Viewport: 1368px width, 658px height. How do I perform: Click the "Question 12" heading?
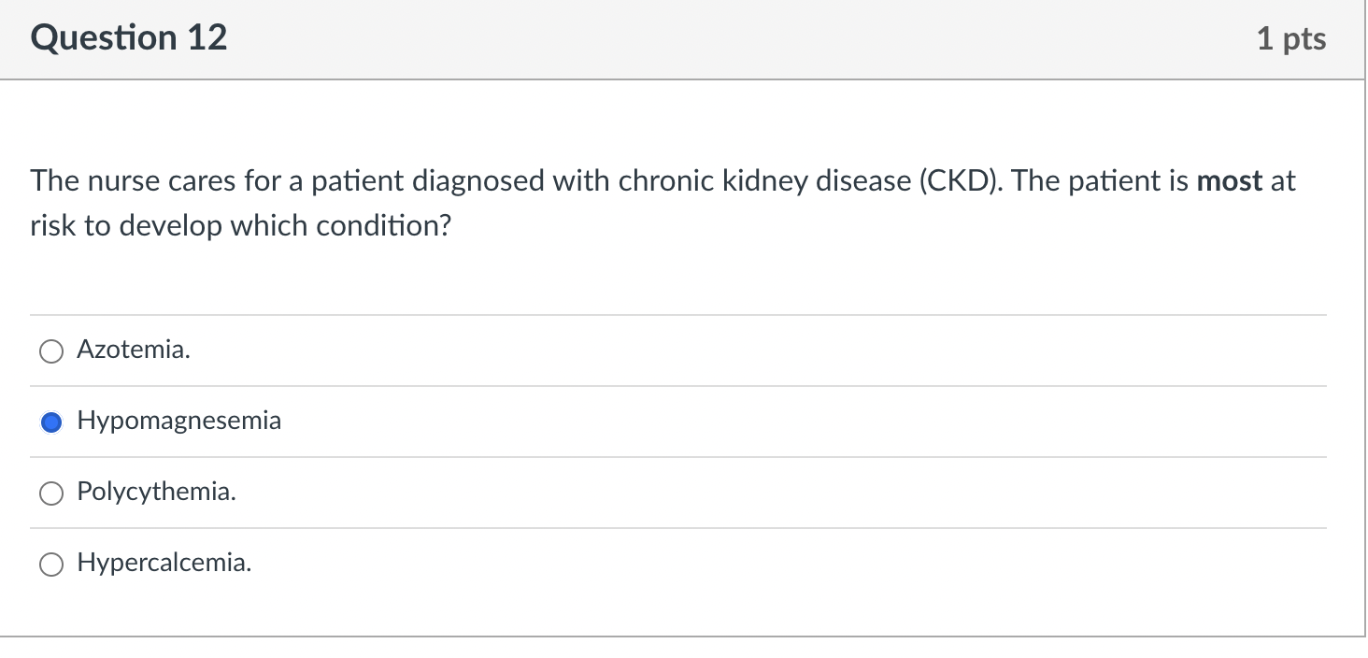(x=129, y=38)
